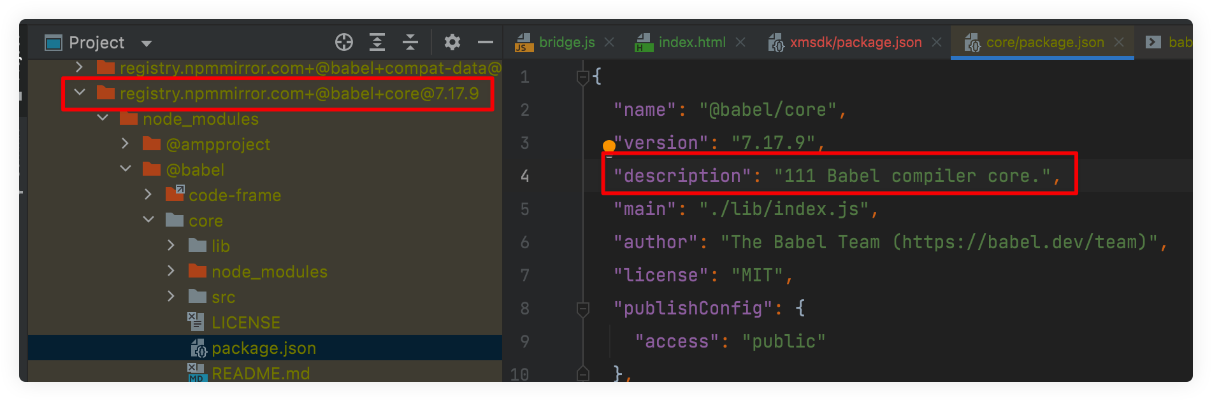Switch to the index.html tab

pyautogui.click(x=692, y=42)
